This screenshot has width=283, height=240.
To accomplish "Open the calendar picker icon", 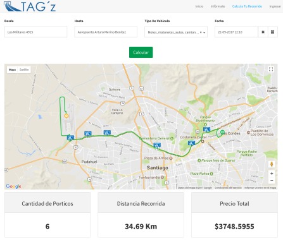I will pos(273,32).
